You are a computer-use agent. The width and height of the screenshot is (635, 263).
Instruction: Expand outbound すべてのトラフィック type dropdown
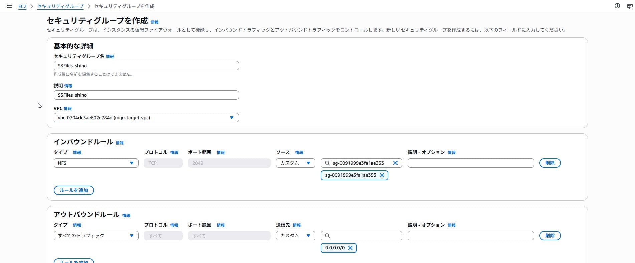96,236
